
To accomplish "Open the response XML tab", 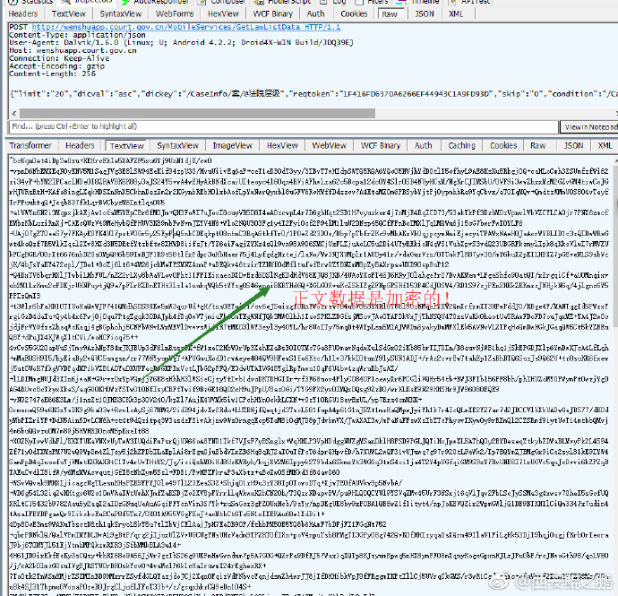I will pyautogui.click(x=605, y=145).
